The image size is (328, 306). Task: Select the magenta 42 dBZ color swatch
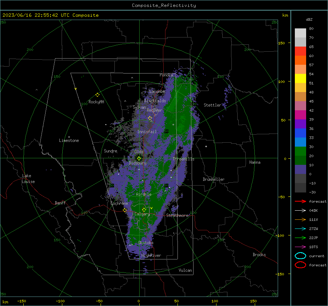point(300,115)
